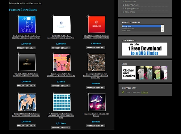Choose 'Model Electroni..' in Record Companies list
The width and height of the screenshot is (181, 134).
[141, 28]
